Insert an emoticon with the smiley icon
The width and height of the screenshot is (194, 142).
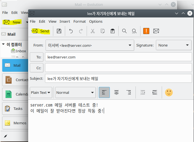click(169, 92)
